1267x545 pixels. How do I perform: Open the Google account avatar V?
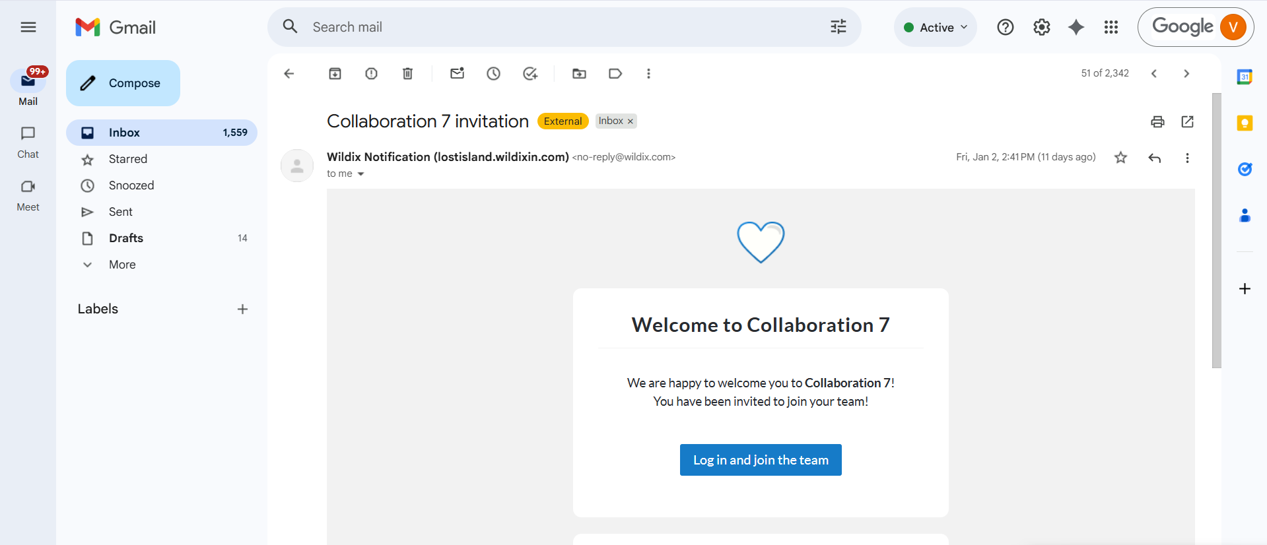[1233, 27]
